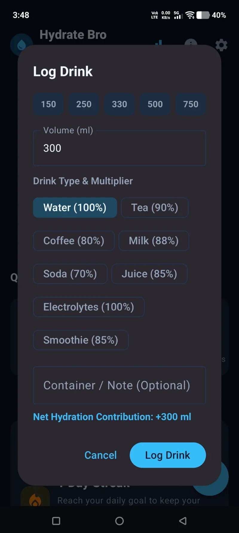Select Water (100%) drink type
The image size is (239, 533).
(75, 207)
